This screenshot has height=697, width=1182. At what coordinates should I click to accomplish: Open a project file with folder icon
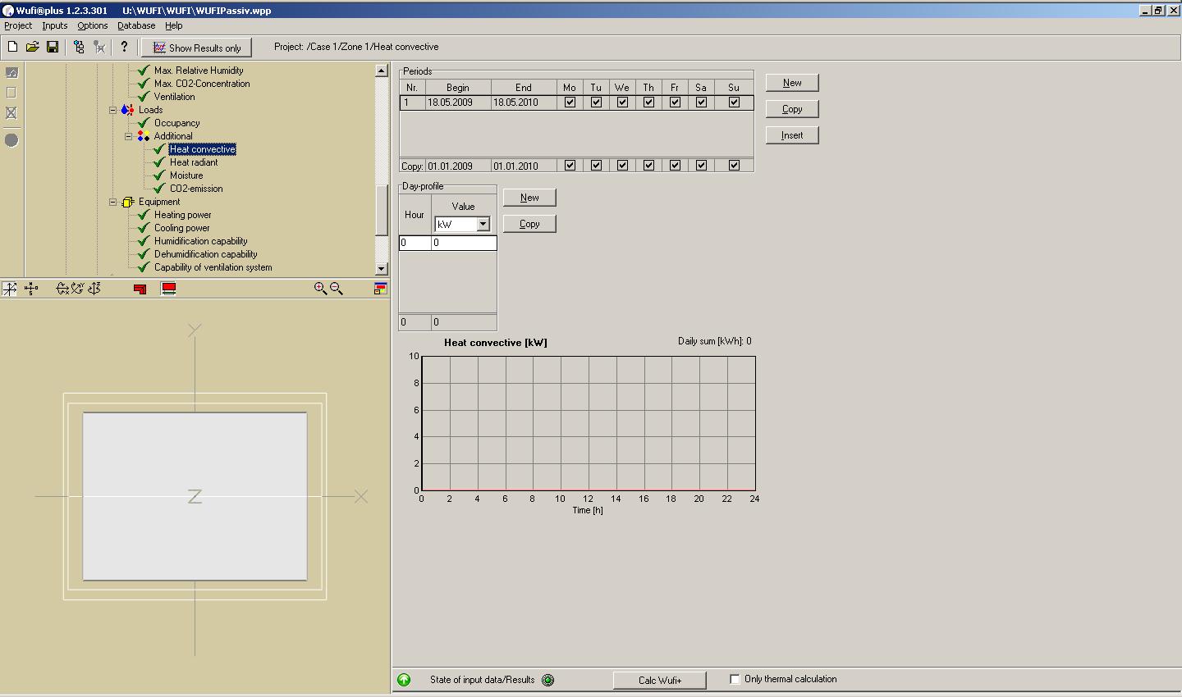(x=32, y=47)
